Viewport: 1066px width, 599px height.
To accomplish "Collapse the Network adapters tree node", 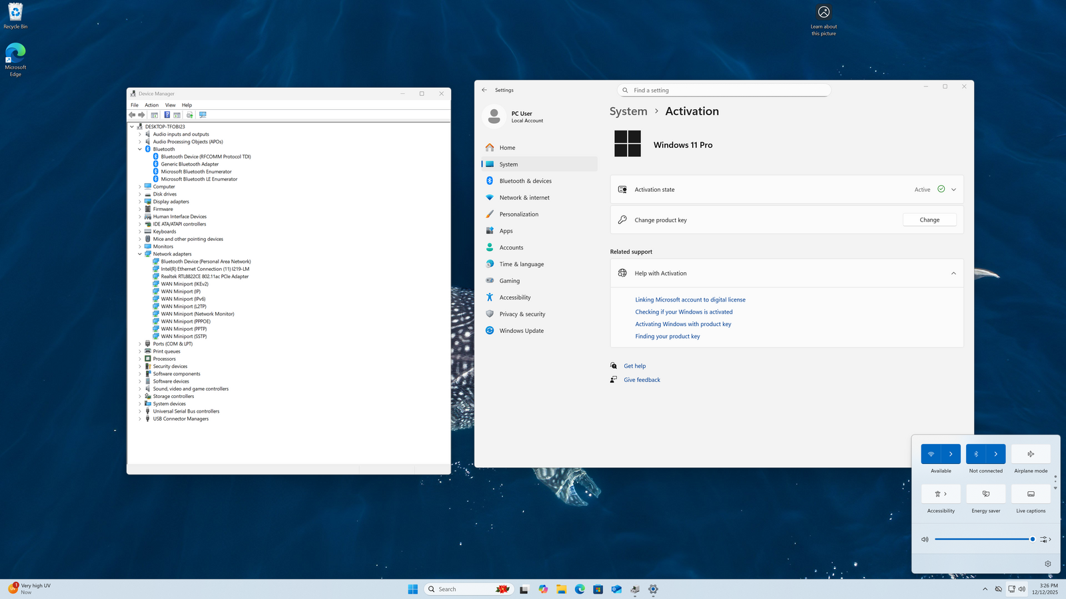I will [x=140, y=254].
